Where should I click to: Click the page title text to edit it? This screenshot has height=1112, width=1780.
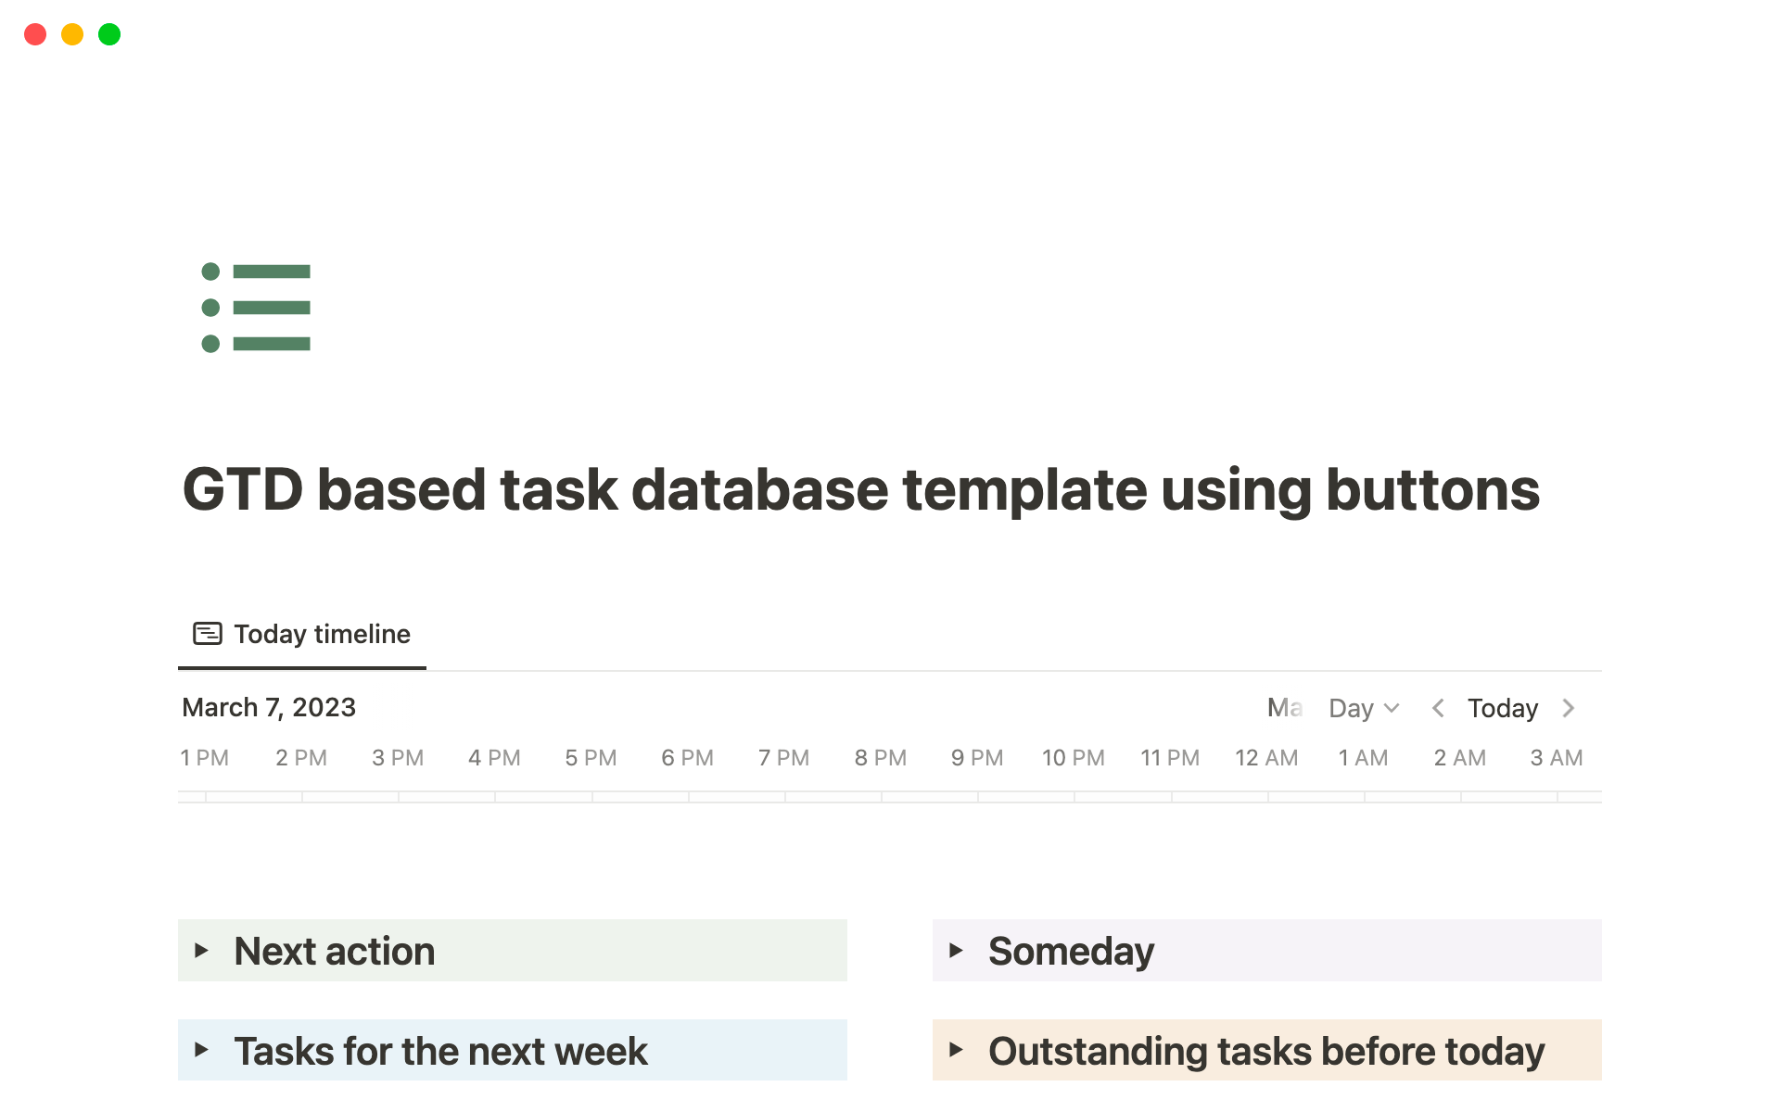coord(861,489)
